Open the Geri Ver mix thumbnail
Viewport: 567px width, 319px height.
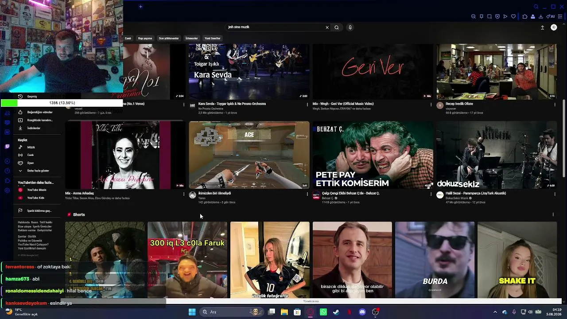click(x=373, y=71)
